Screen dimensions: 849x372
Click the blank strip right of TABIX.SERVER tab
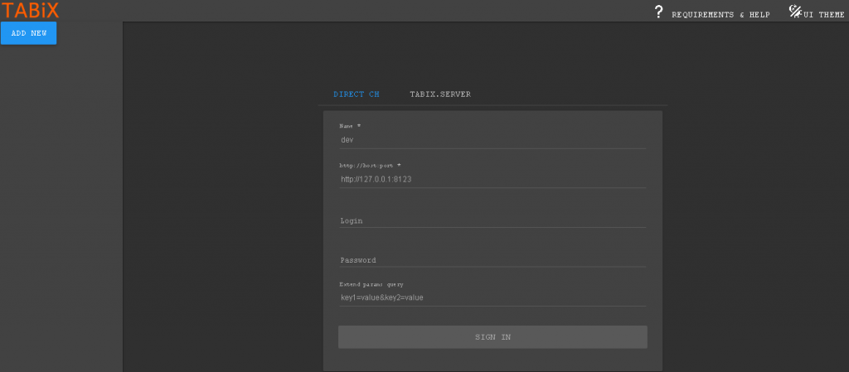pyautogui.click(x=572, y=94)
